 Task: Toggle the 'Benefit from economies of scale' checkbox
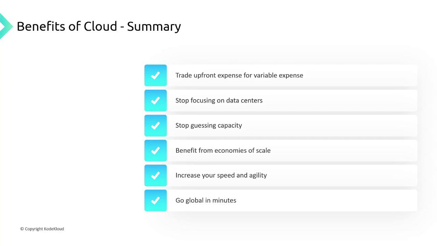coord(156,150)
